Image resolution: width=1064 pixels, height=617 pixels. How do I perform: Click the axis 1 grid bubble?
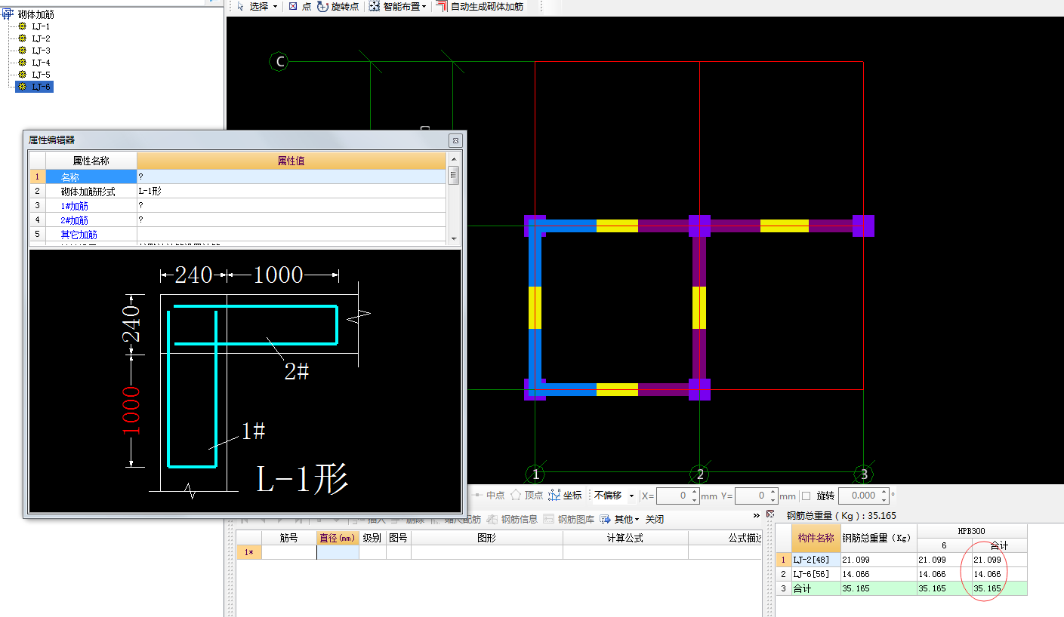(535, 474)
